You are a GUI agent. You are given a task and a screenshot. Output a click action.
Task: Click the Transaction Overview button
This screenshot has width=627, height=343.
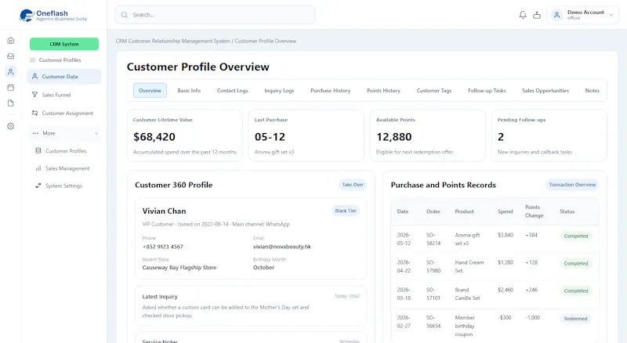click(x=572, y=185)
